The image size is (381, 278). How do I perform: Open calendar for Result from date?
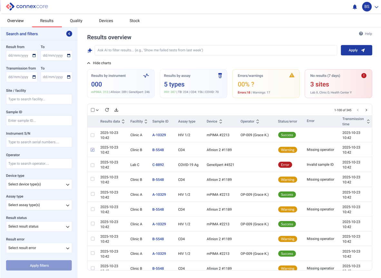(34, 56)
